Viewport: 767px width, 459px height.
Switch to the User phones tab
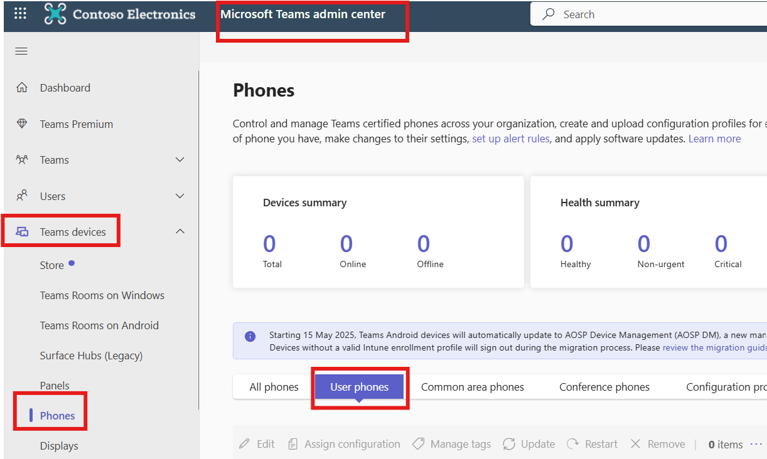[359, 387]
